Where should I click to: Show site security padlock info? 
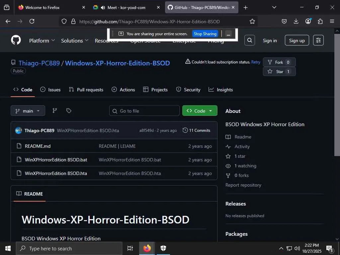pyautogui.click(x=73, y=21)
